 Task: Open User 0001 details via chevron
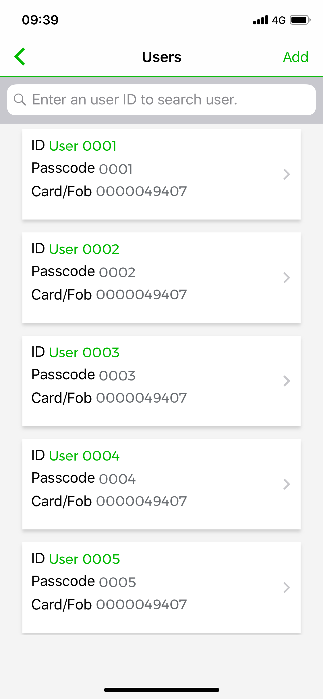[287, 174]
